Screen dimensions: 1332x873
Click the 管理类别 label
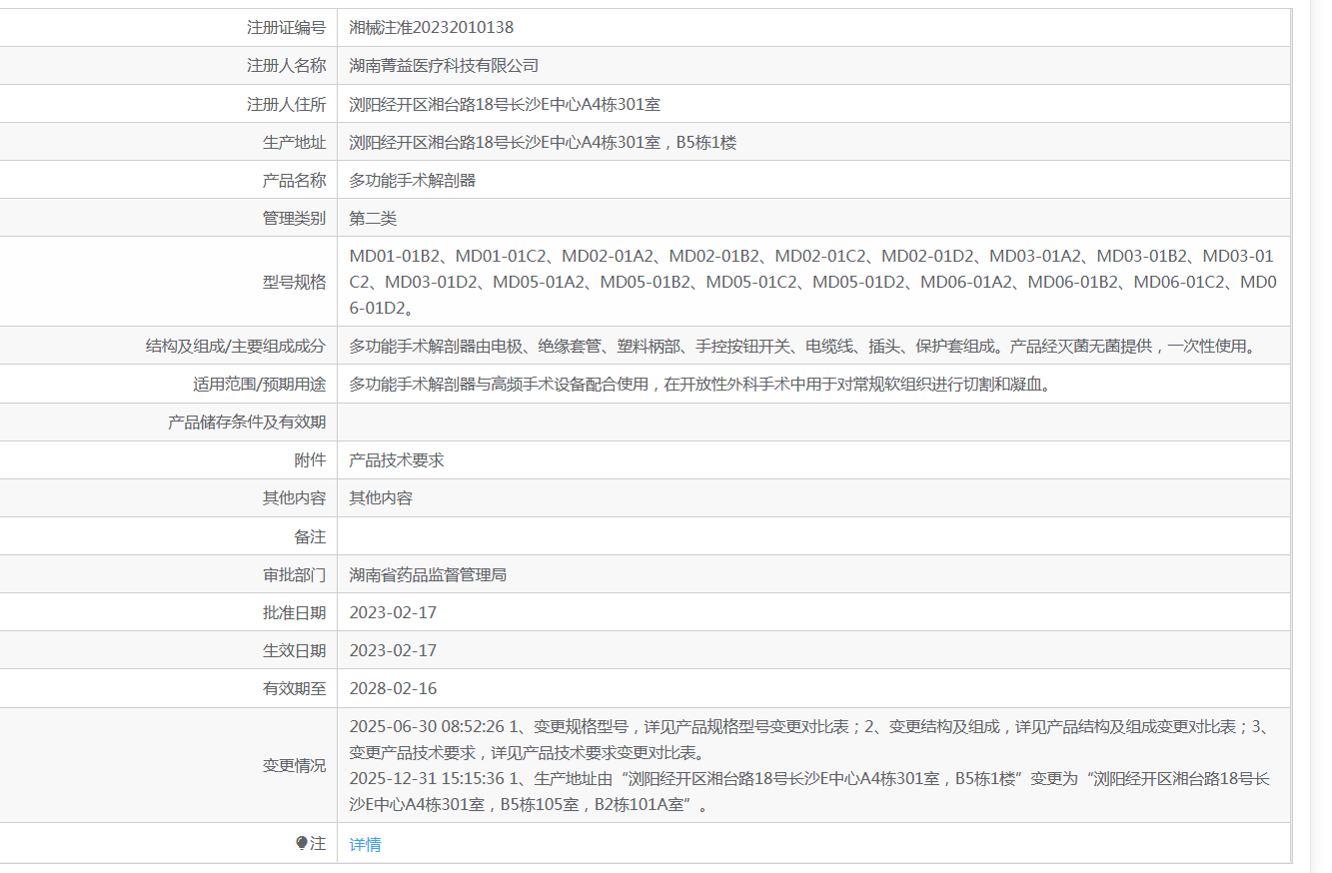(295, 218)
